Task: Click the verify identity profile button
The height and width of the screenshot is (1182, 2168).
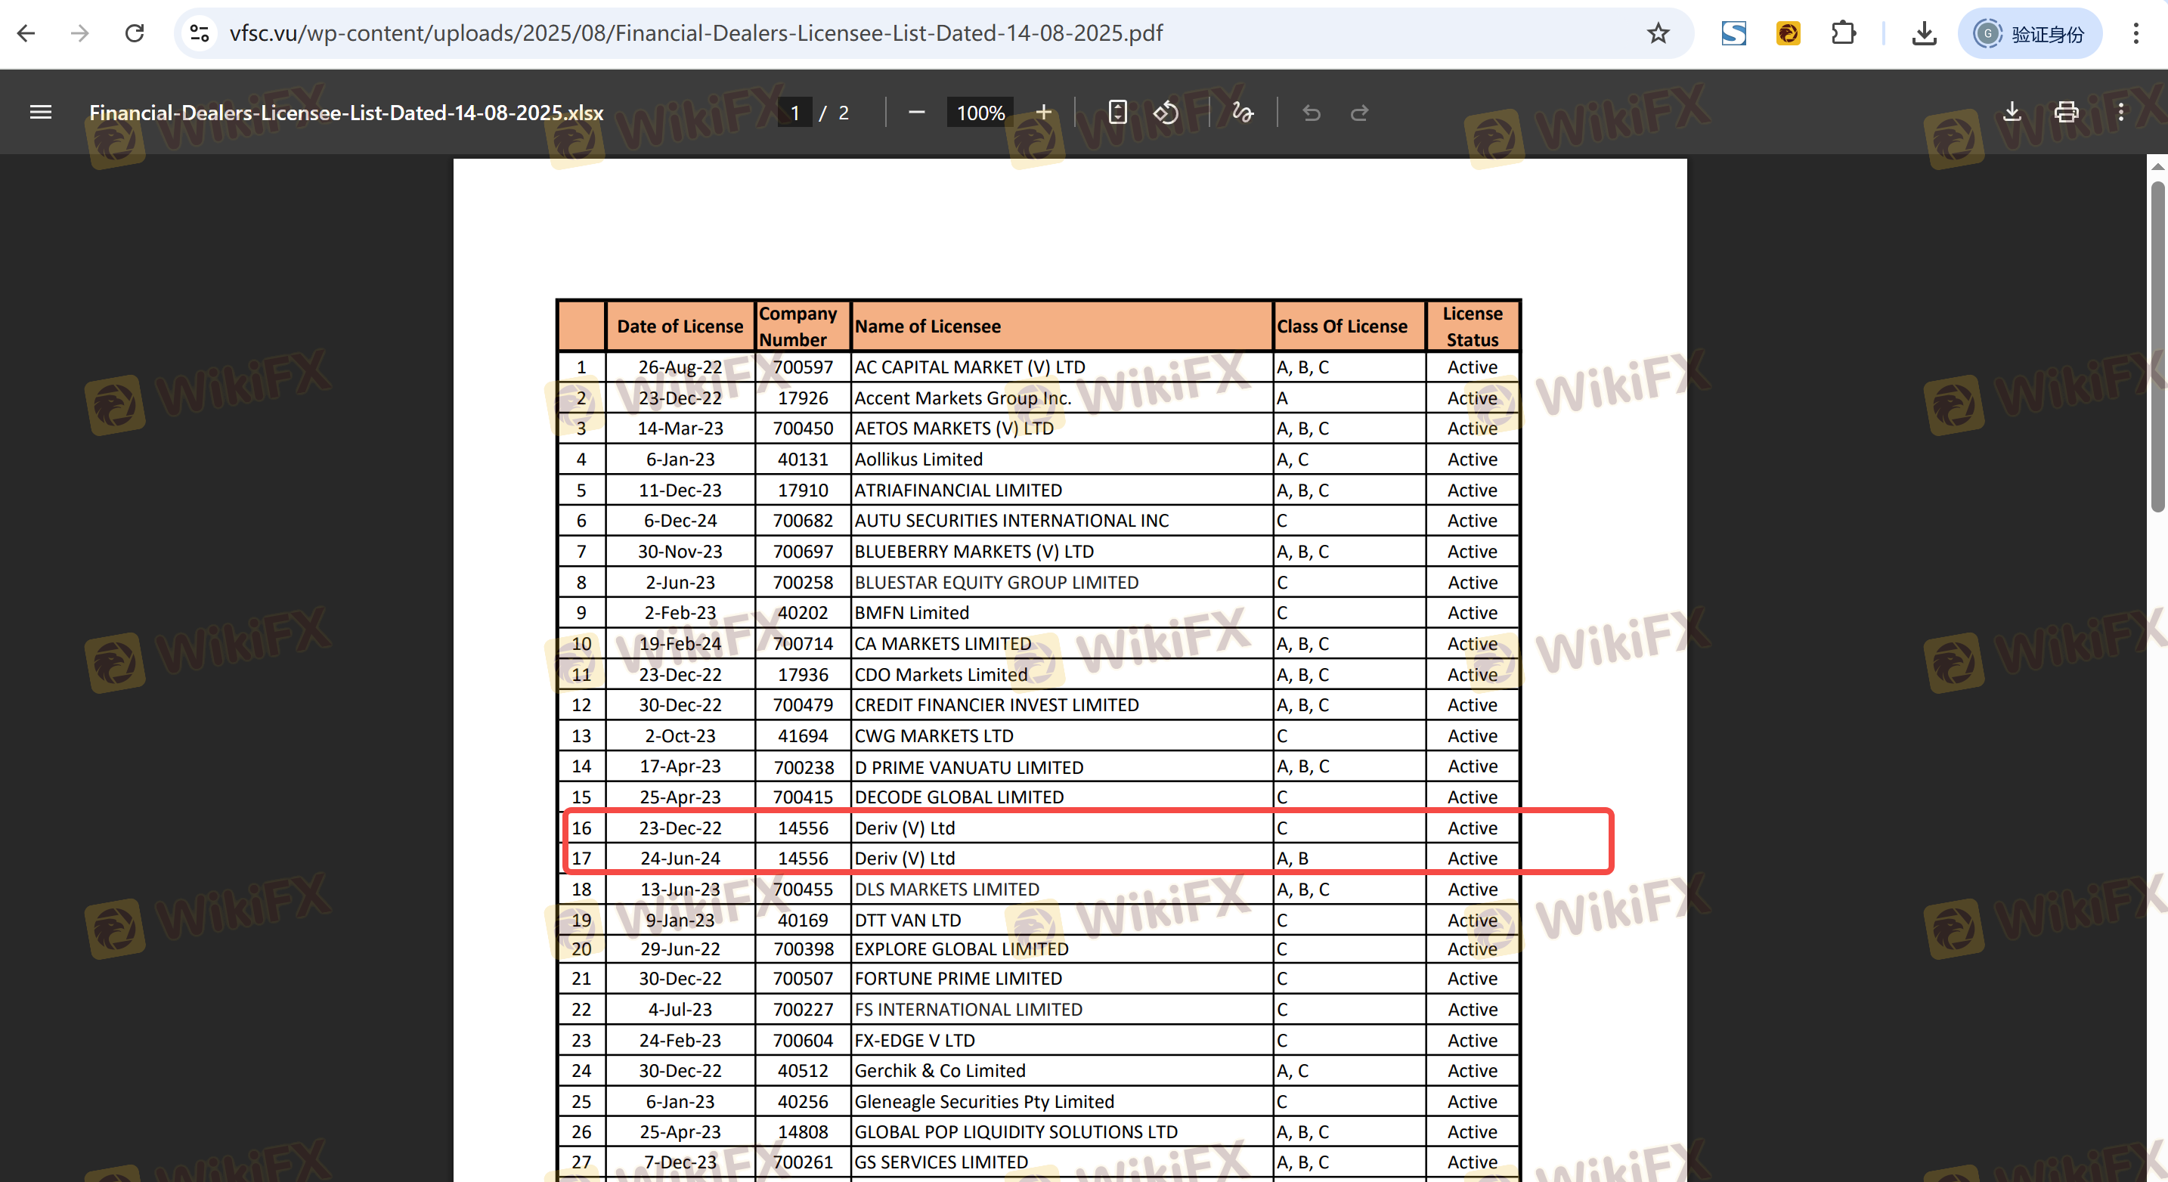Action: tap(2029, 34)
